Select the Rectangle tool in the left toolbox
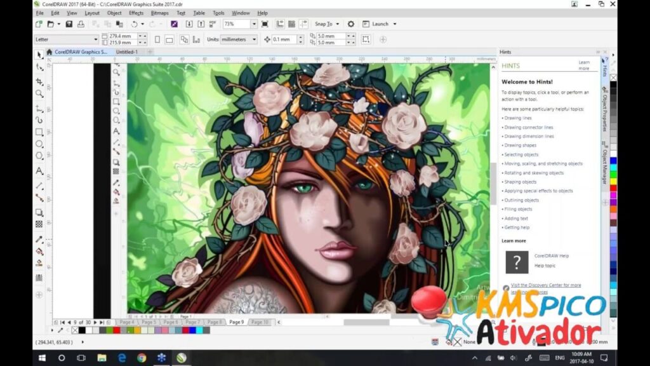Viewport: 650px width, 366px height. pyautogui.click(x=39, y=132)
